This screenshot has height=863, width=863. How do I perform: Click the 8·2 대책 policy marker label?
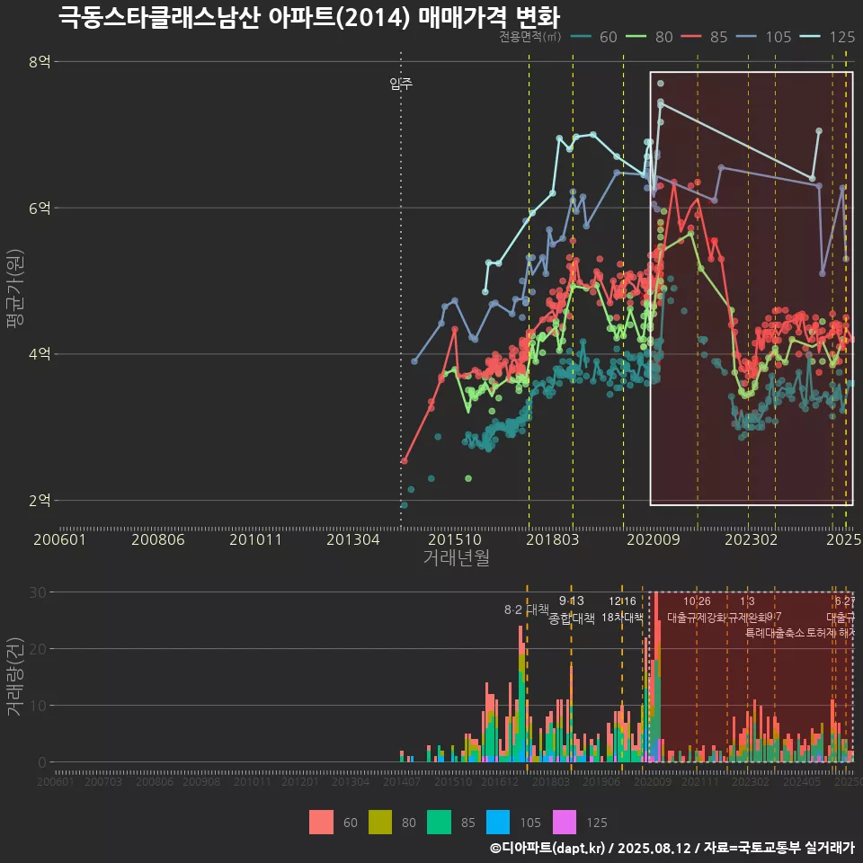point(526,609)
